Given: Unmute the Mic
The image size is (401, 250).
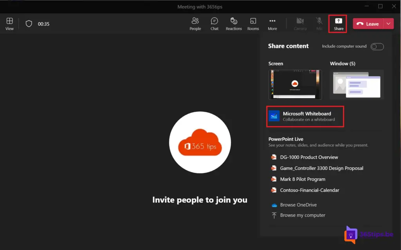Looking at the screenshot, I should 320,23.
